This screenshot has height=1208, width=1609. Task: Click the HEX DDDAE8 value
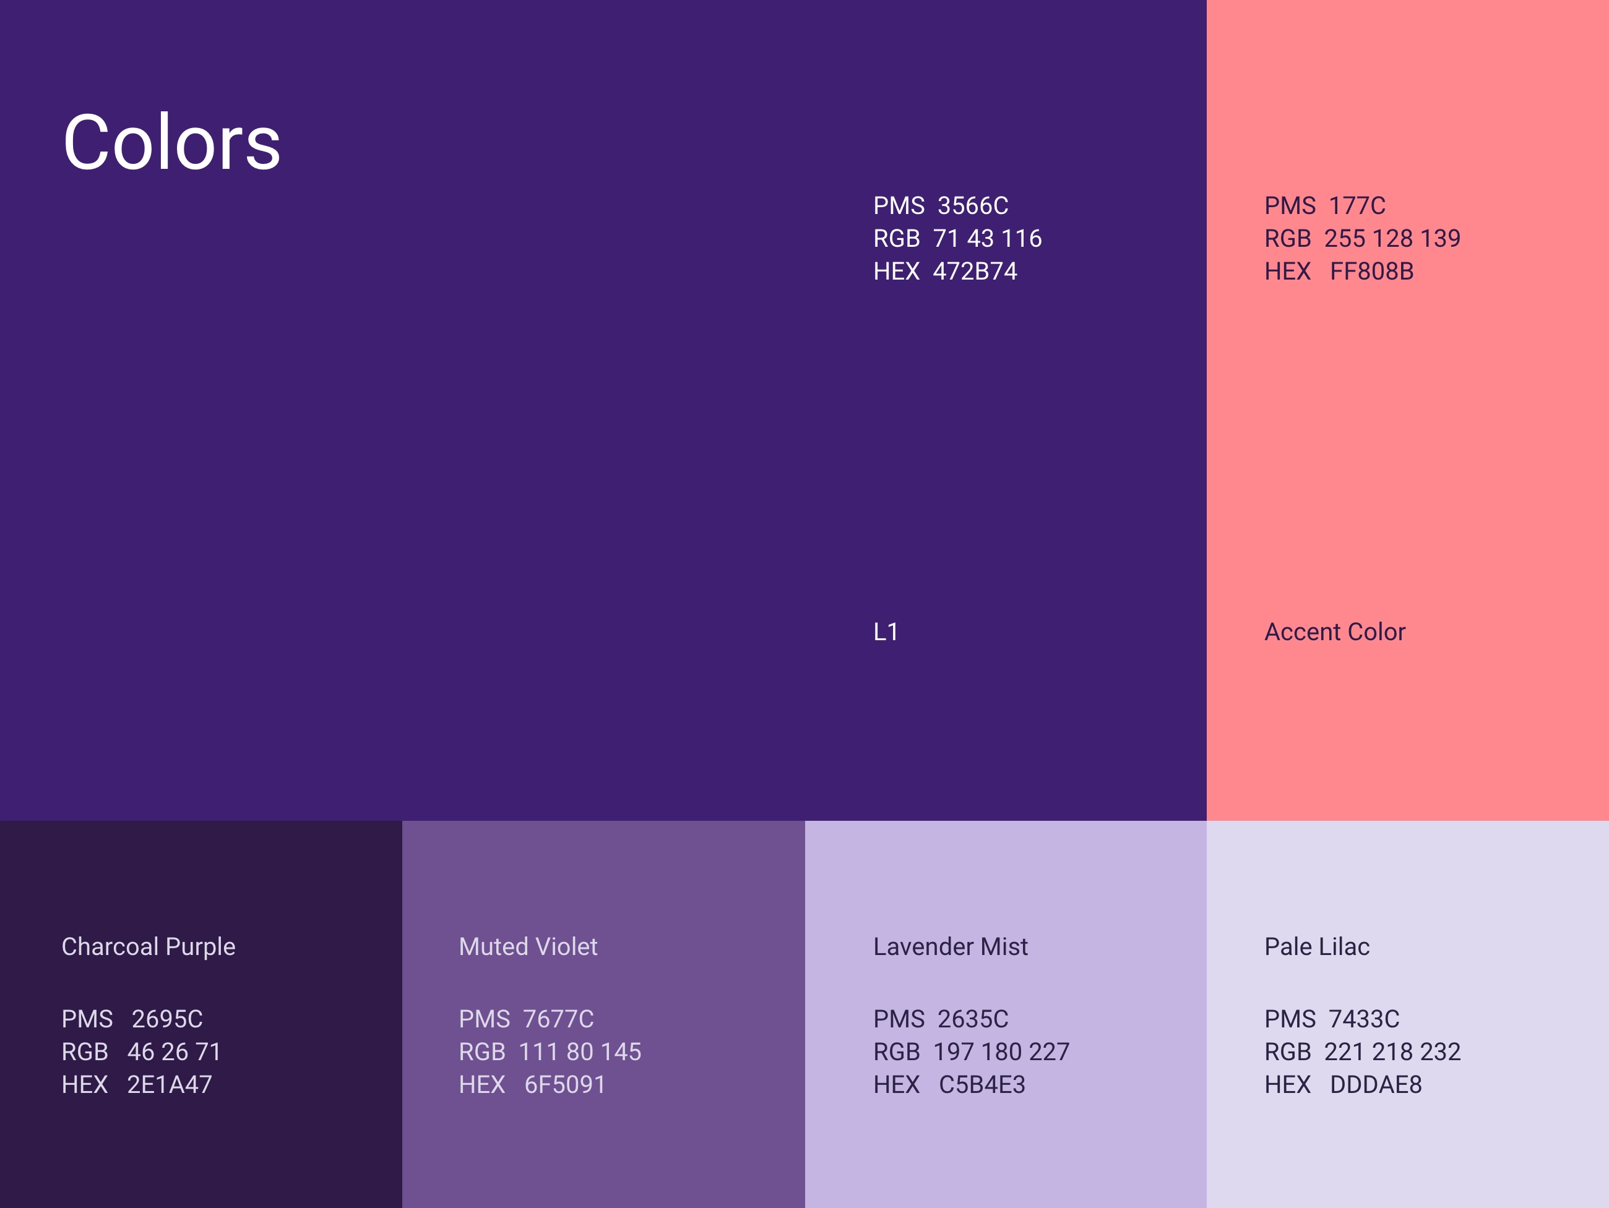point(1343,1084)
